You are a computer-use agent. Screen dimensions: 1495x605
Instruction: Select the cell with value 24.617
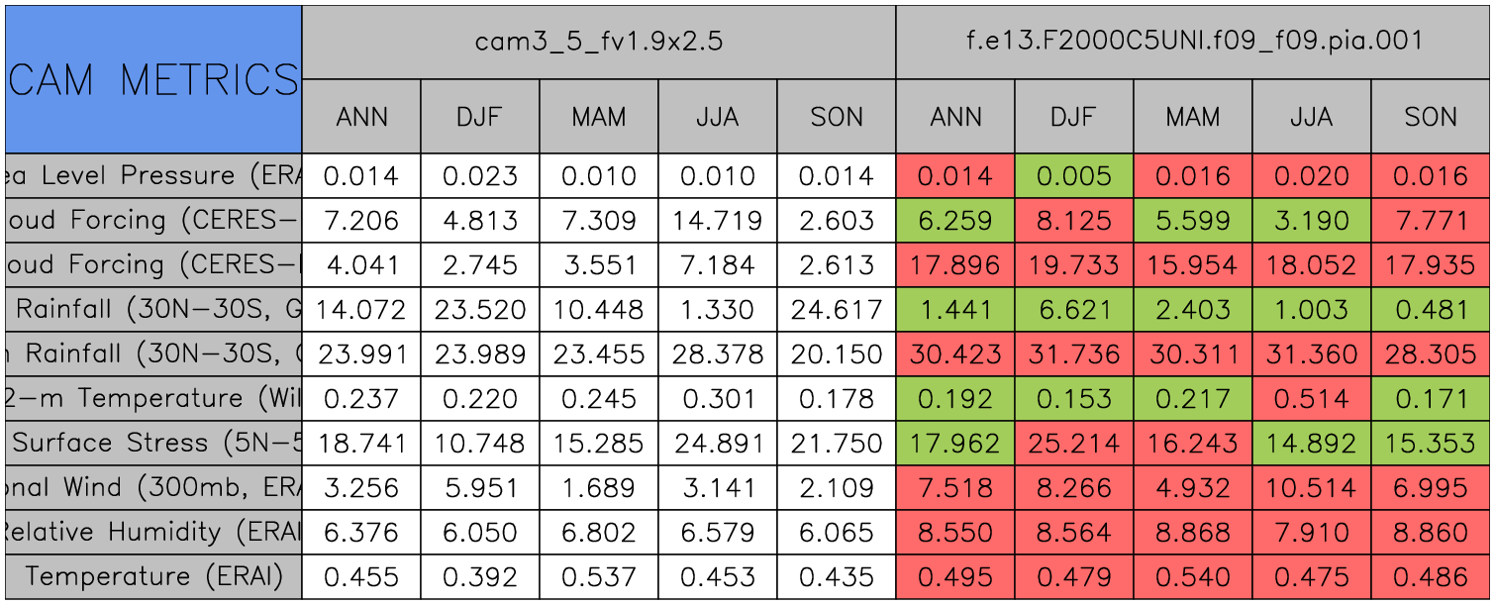click(x=836, y=310)
